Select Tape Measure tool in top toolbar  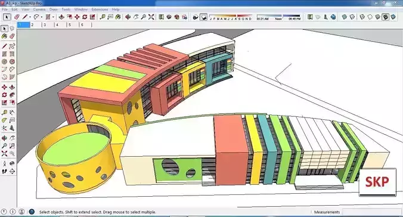pos(103,17)
